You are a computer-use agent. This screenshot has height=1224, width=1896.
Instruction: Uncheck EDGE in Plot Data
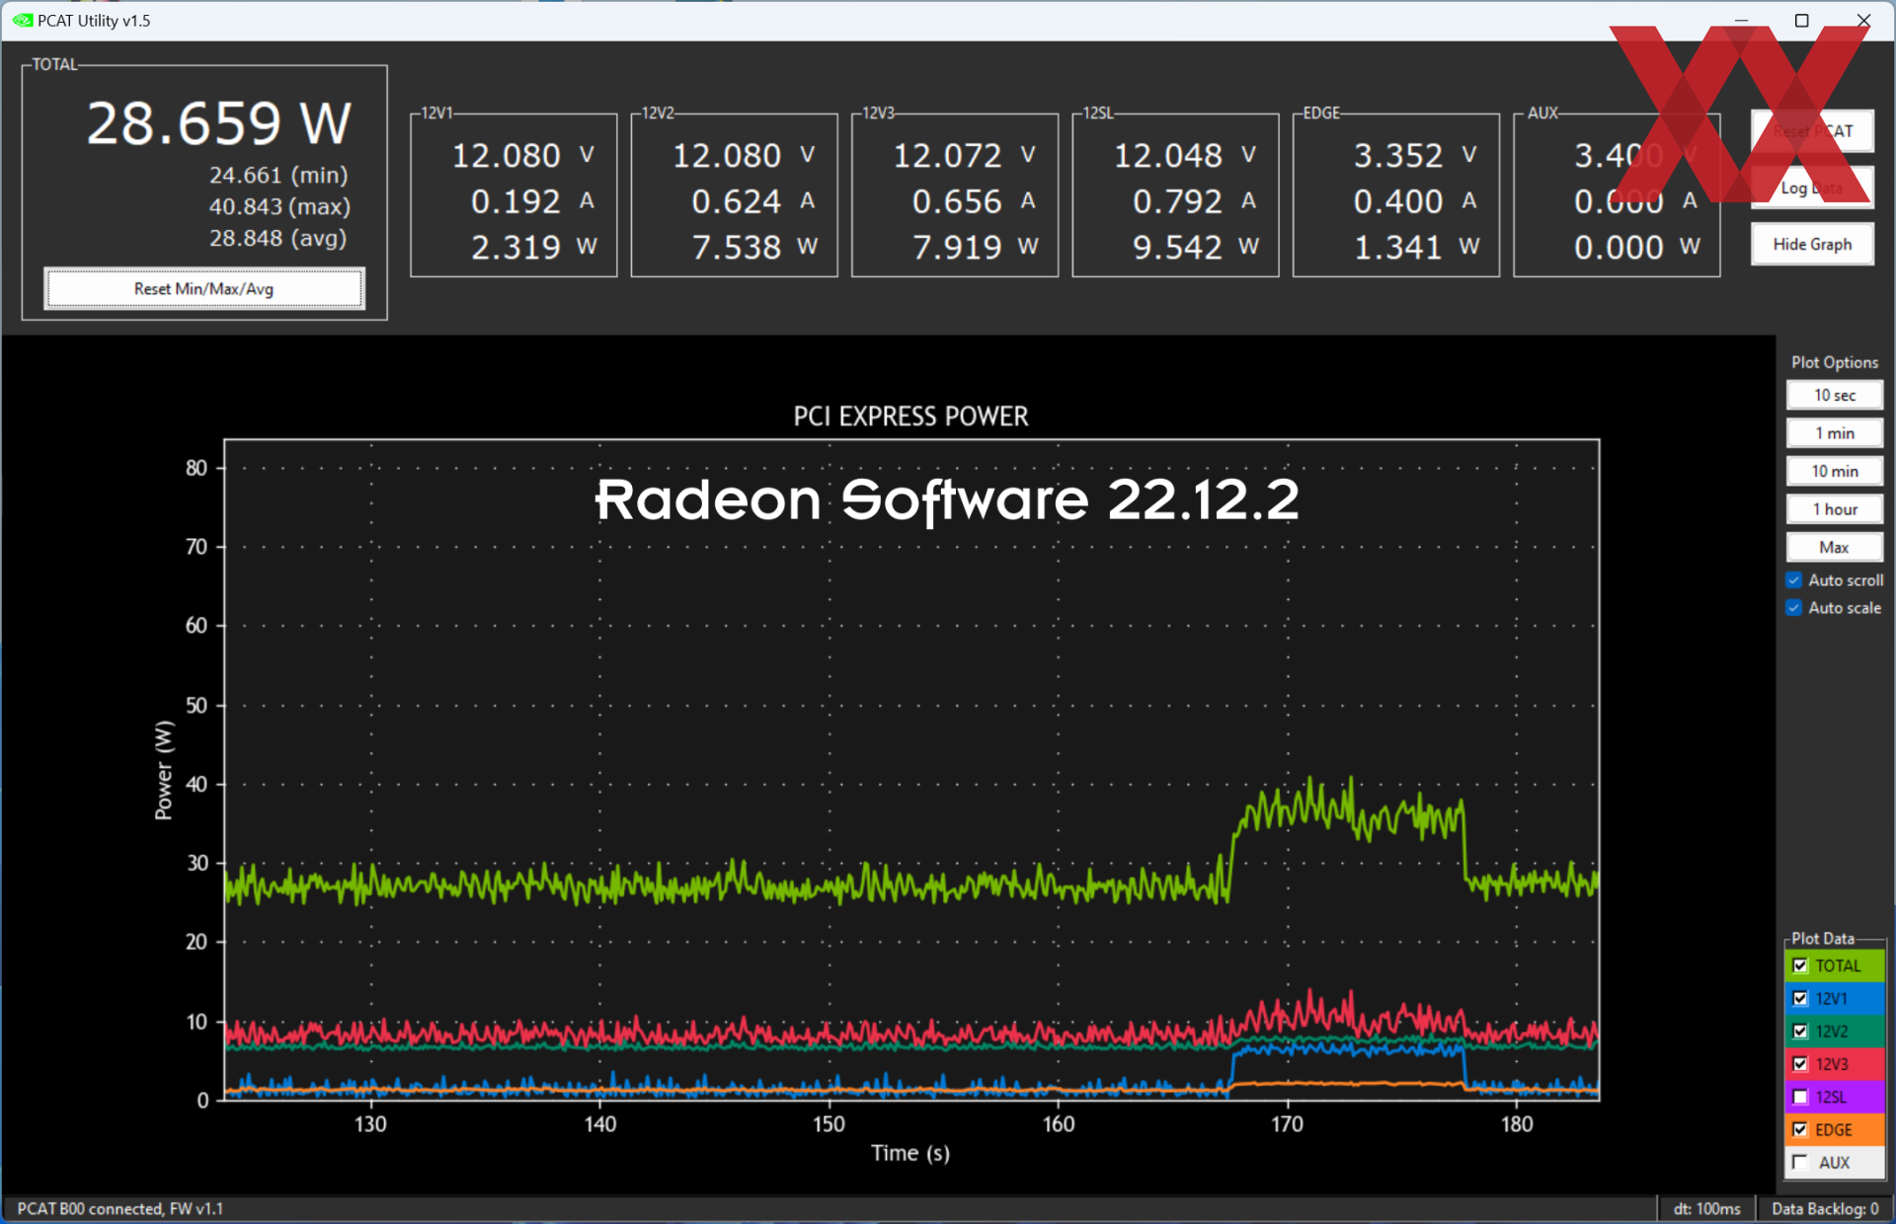coord(1800,1129)
